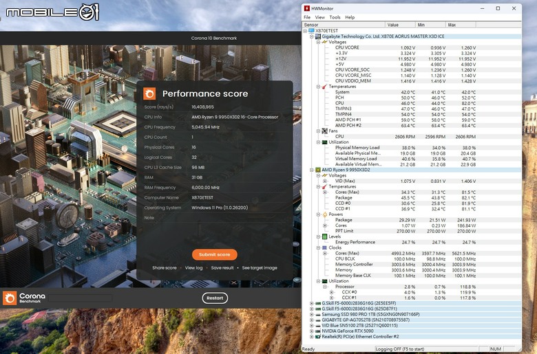Click the Restart button in Corona
This screenshot has width=537, height=354.
(215, 298)
